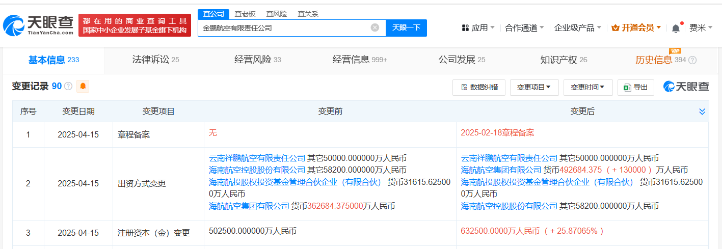Screen dimensions: 722x249
Task: Click the 天眼一下 search button
Action: point(406,27)
